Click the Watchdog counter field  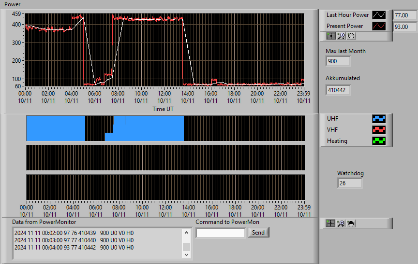click(x=349, y=183)
